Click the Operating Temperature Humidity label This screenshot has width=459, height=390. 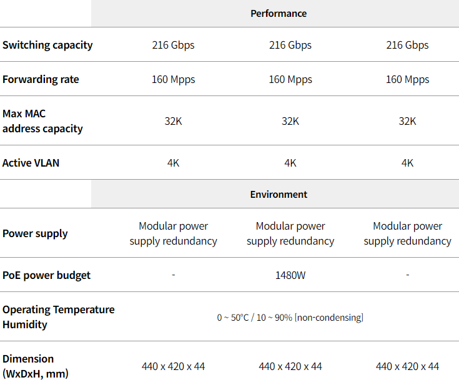tap(59, 317)
